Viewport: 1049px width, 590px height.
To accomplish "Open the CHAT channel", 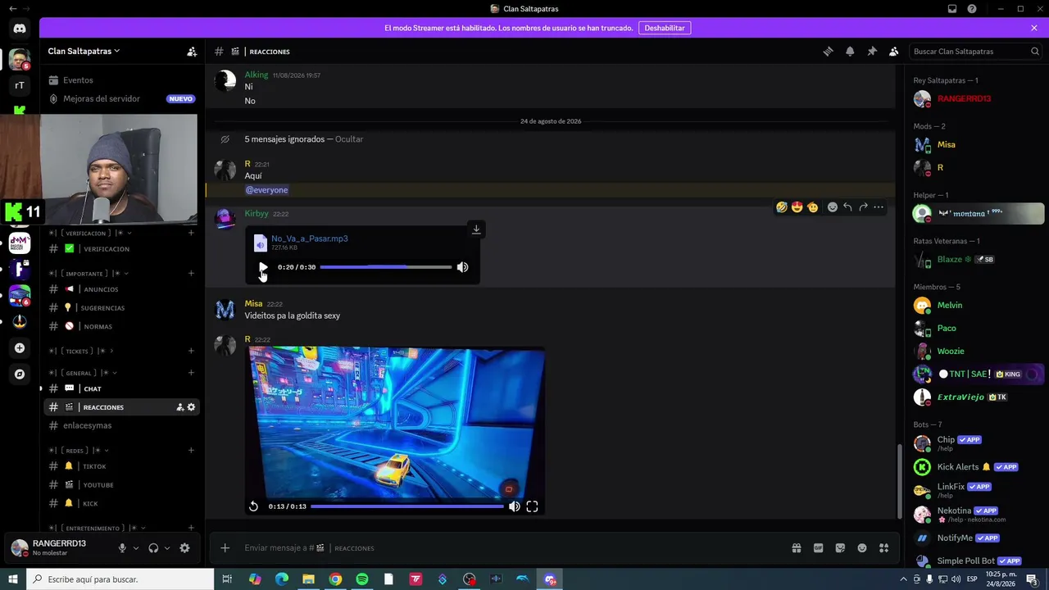I will pyautogui.click(x=121, y=388).
